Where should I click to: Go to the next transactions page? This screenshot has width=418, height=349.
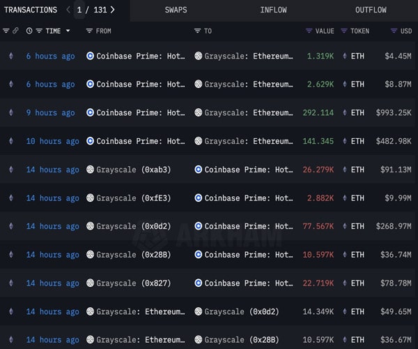pos(113,10)
